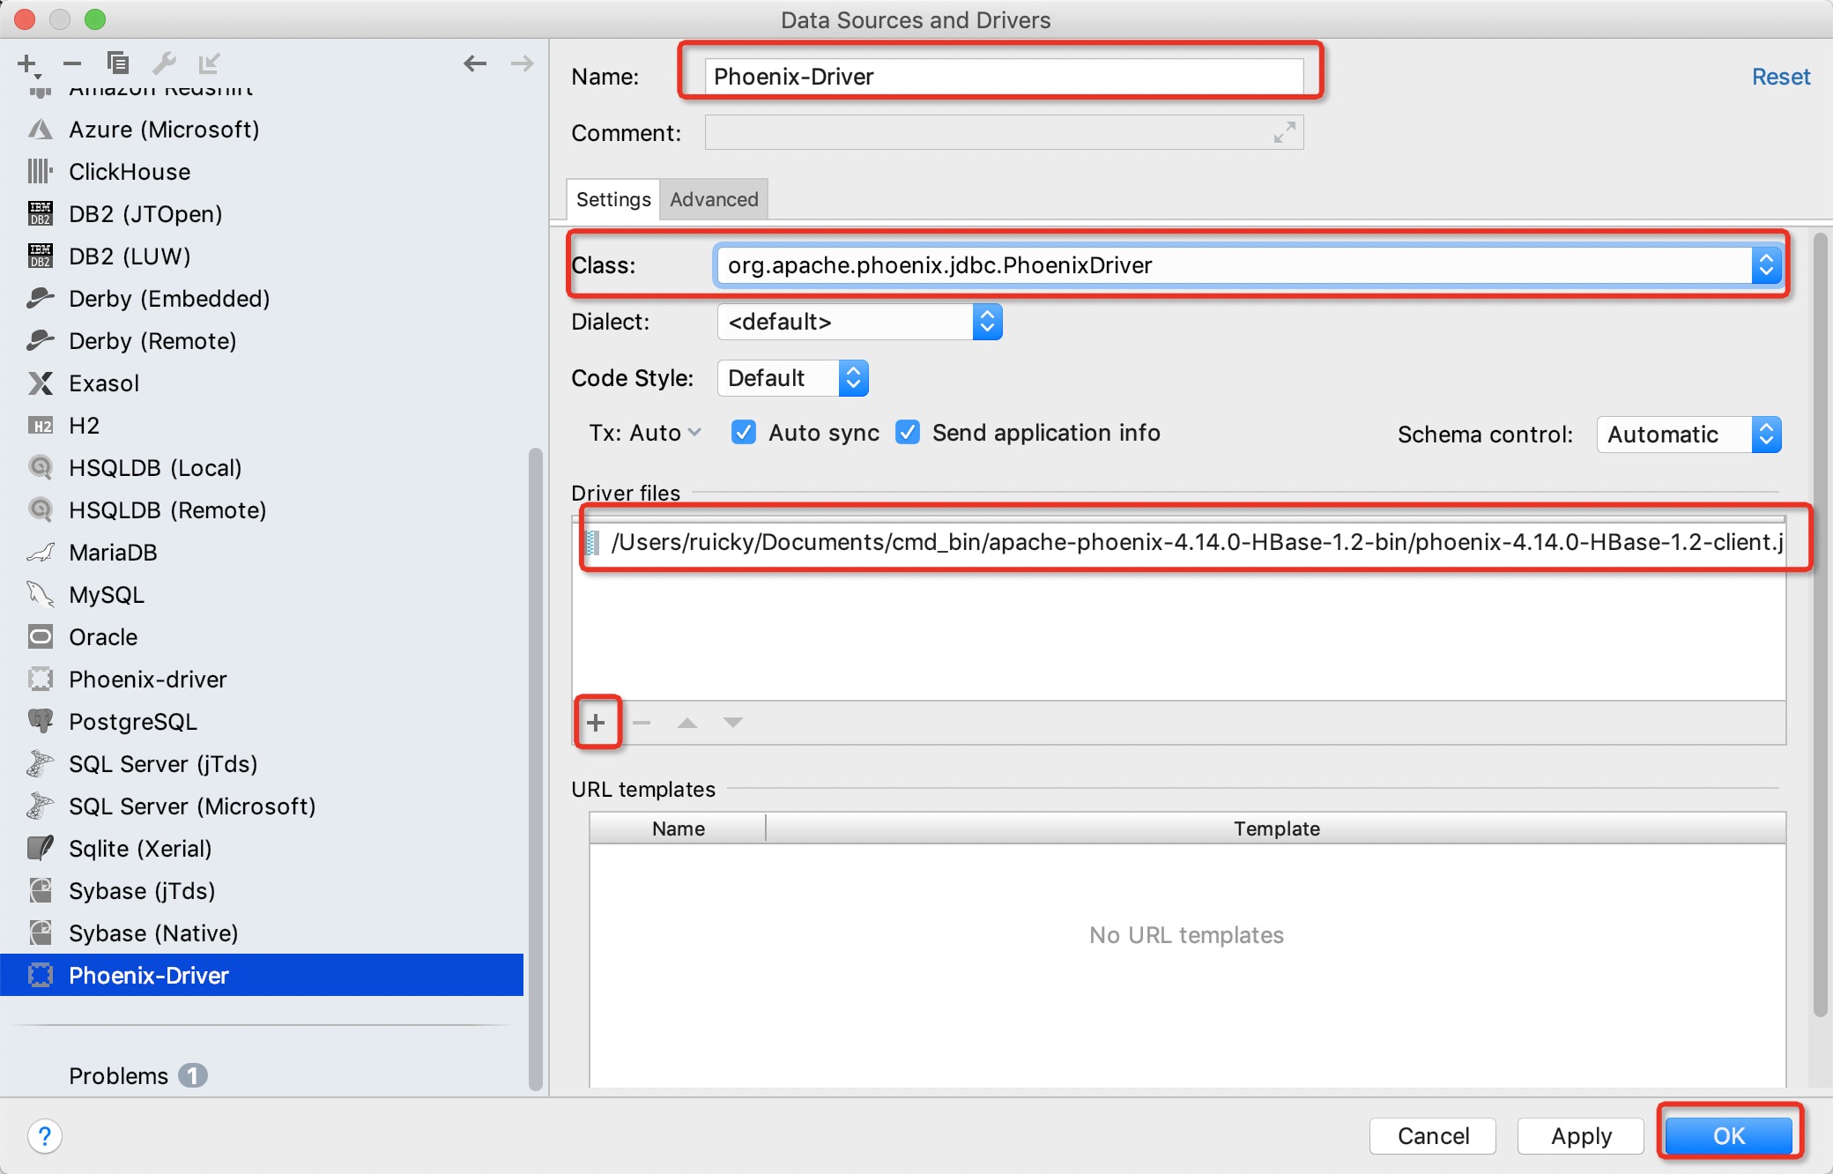Move driver file up arrow

click(687, 723)
